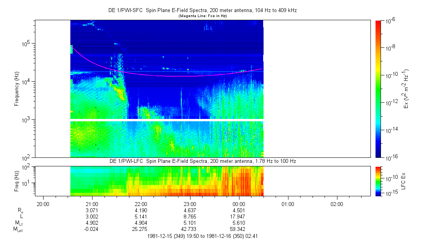The image size is (421, 241).
Task: Click the 23:00 time axis tick label
Action: pyautogui.click(x=190, y=204)
